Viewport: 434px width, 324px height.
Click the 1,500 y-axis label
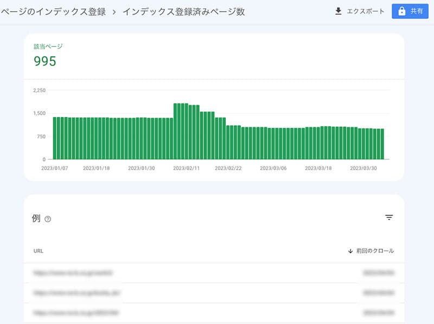click(x=39, y=113)
